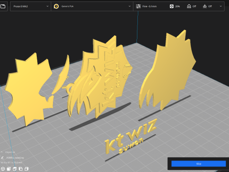Screen dimensions: 229x172
Task: Click the support icon marked Off
Action: pyautogui.click(x=189, y=6)
